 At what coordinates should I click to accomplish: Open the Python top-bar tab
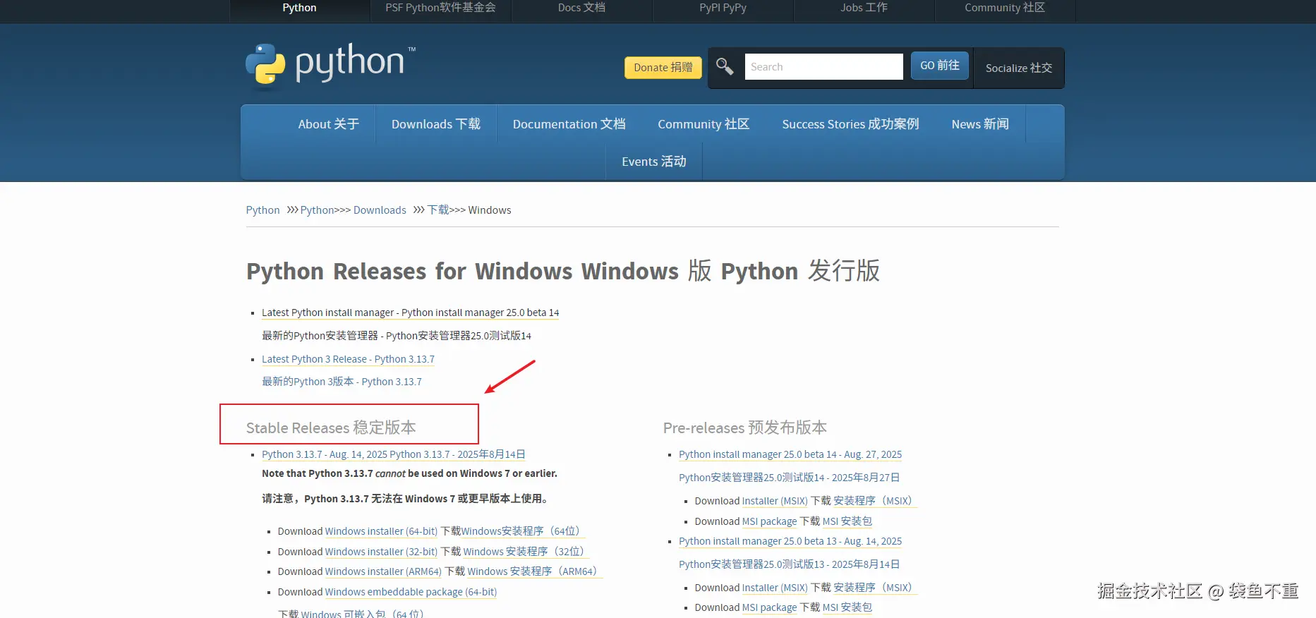point(299,8)
